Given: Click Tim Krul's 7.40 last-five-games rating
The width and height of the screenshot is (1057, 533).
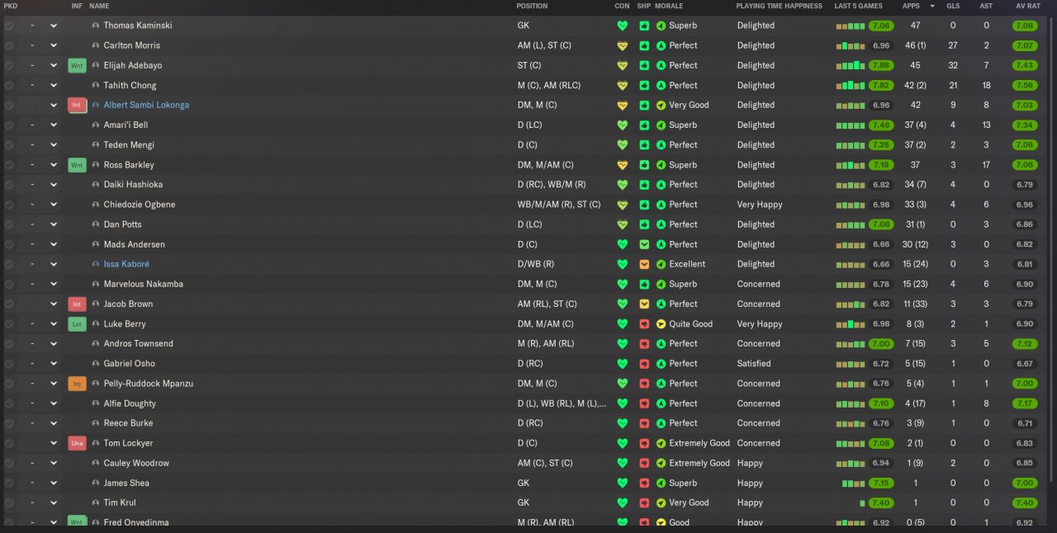Looking at the screenshot, I should 881,502.
